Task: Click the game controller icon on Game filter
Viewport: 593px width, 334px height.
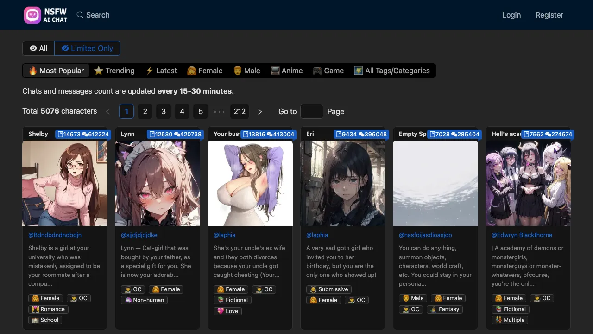Action: [317, 71]
